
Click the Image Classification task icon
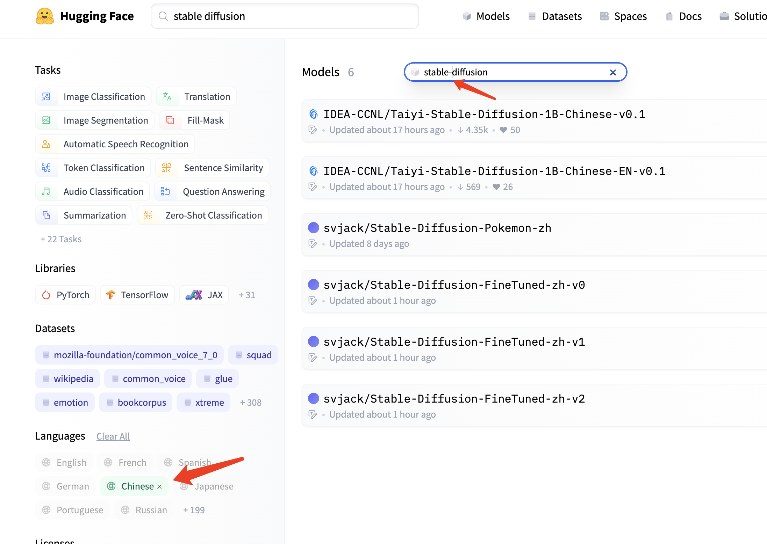pos(46,97)
